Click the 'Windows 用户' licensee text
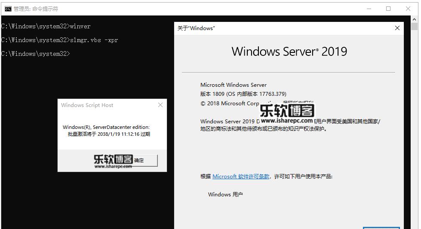The width and height of the screenshot is (421, 229). [225, 194]
